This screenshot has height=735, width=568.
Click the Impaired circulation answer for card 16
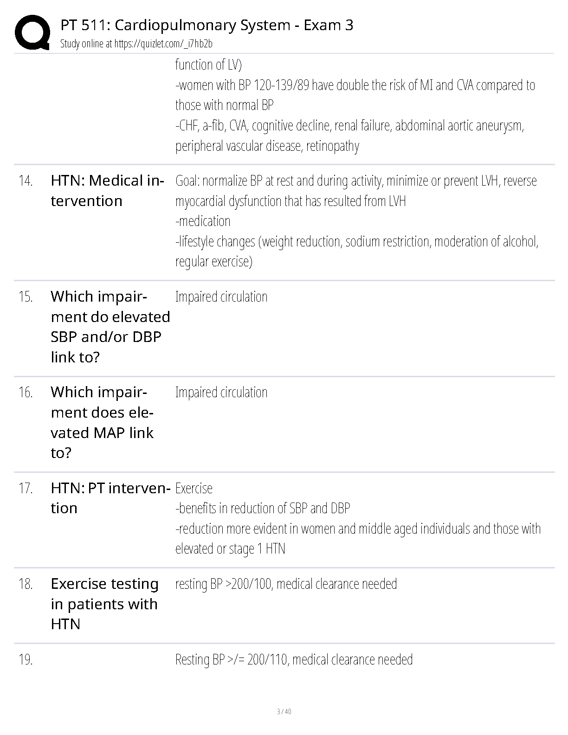pyautogui.click(x=221, y=393)
